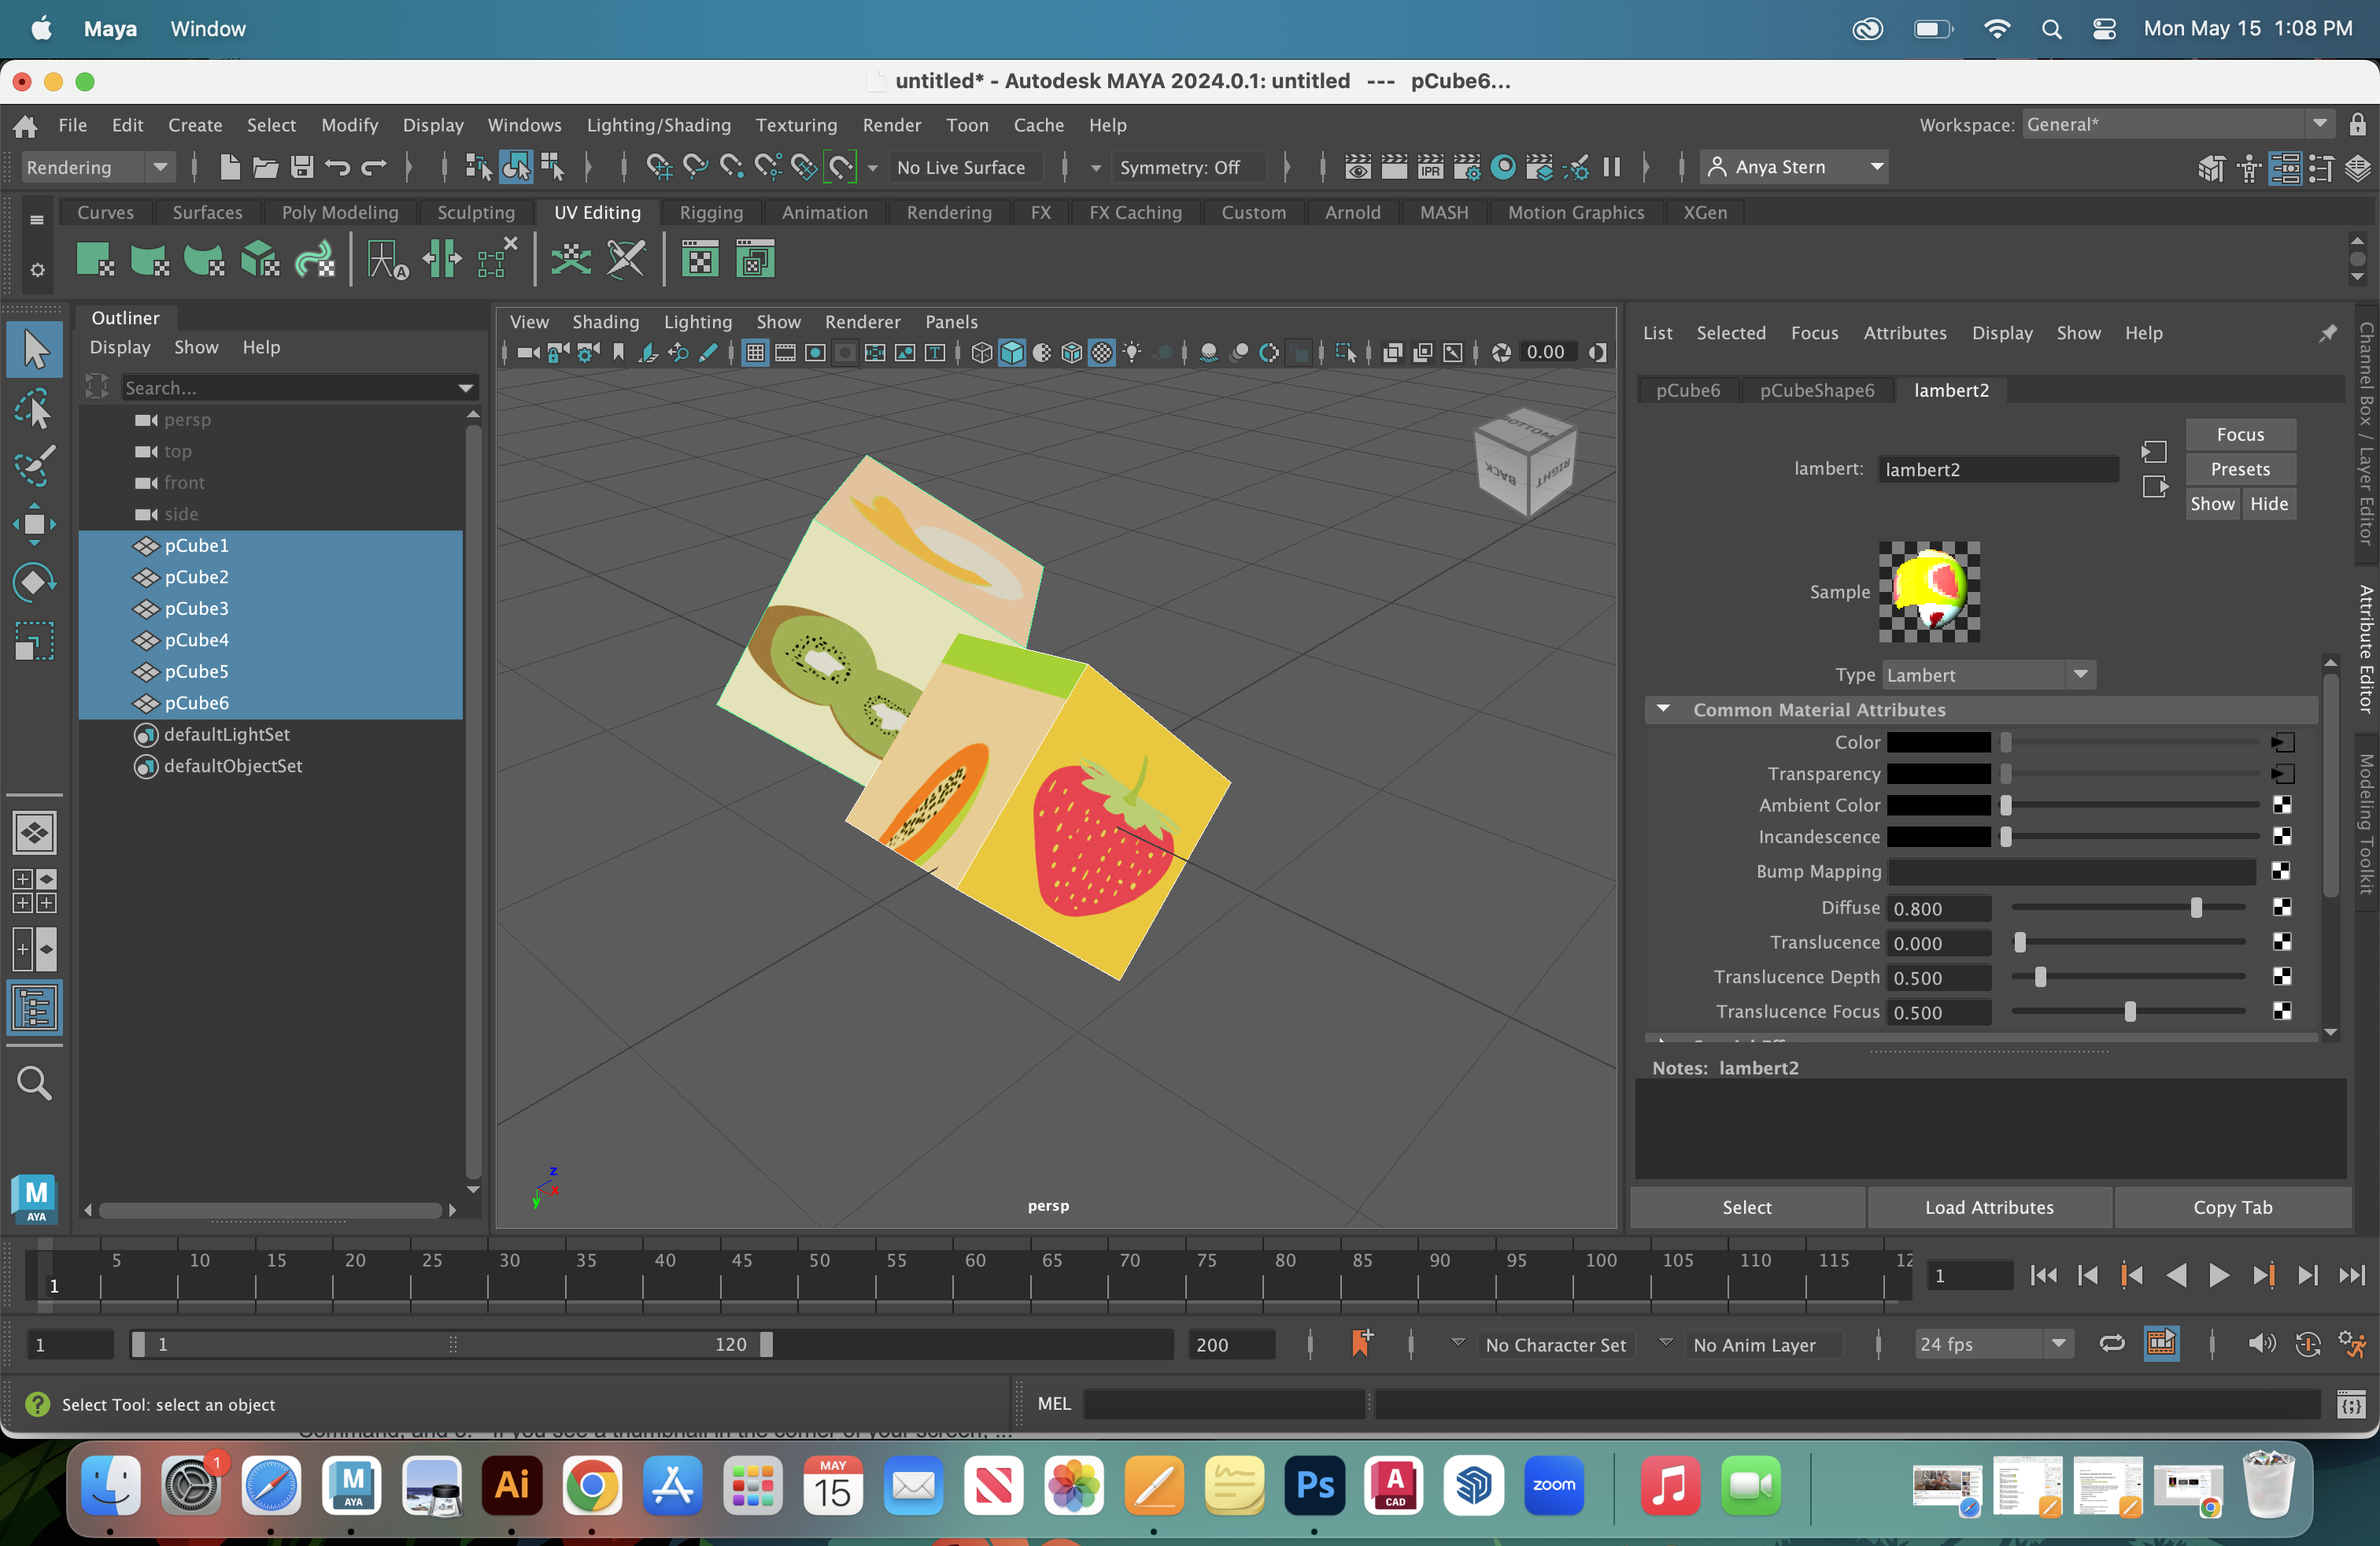
Task: Activate the Paint Selection tool
Action: point(34,465)
